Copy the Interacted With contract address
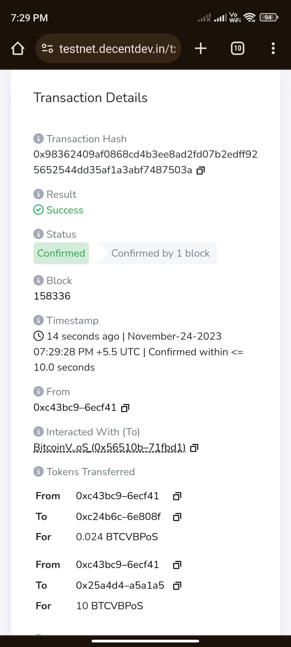This screenshot has width=291, height=647. (x=194, y=448)
